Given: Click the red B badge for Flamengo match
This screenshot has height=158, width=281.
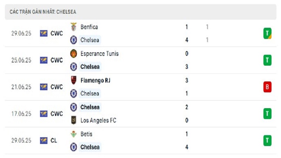Looking at the screenshot, I should click(267, 87).
